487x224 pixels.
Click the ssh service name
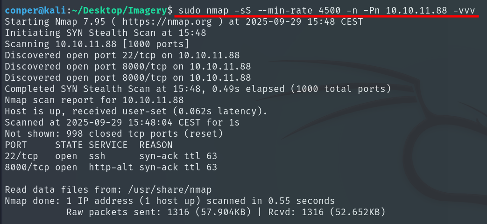[x=97, y=156]
